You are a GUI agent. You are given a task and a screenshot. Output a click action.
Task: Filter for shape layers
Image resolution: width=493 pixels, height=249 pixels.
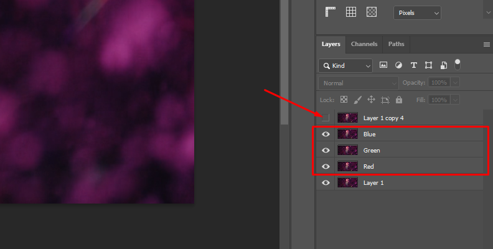(x=428, y=65)
